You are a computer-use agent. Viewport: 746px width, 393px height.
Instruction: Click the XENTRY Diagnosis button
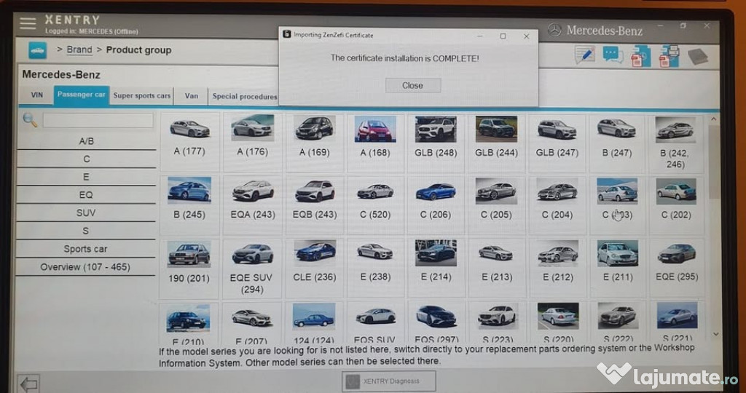point(389,381)
